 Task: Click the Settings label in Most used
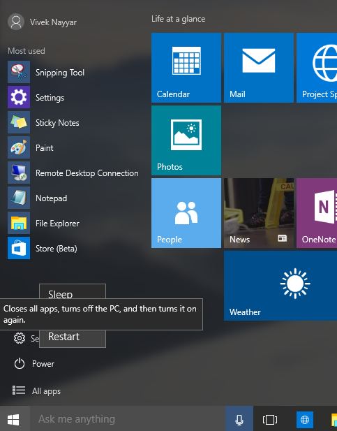click(x=50, y=98)
